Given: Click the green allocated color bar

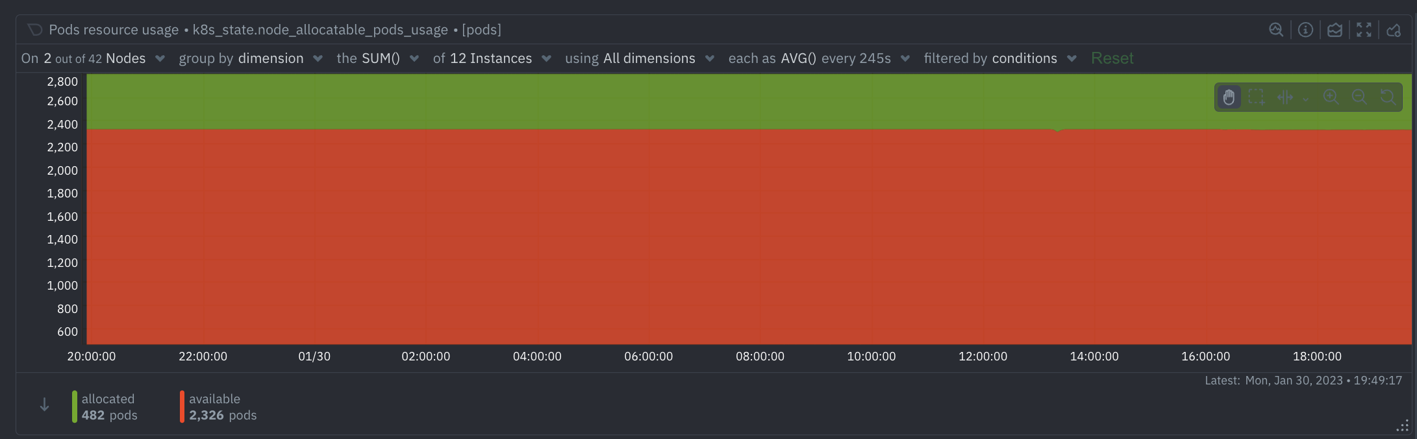Looking at the screenshot, I should tap(75, 407).
